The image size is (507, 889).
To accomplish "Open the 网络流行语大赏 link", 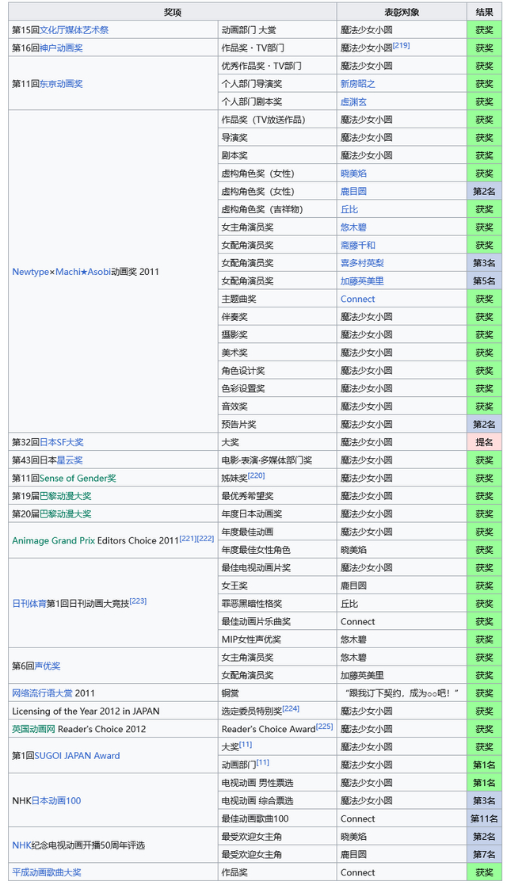I will (x=42, y=693).
